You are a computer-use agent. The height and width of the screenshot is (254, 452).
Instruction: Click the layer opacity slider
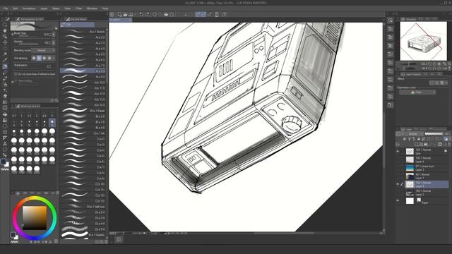pyautogui.click(x=433, y=134)
